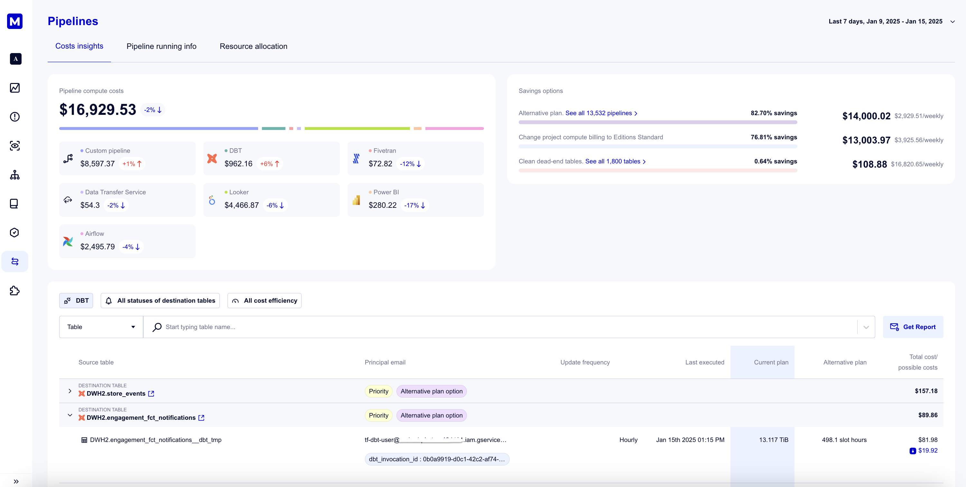Screen dimensions: 966x487
Task: Open See all 13,532 pipelines link
Action: coord(601,113)
